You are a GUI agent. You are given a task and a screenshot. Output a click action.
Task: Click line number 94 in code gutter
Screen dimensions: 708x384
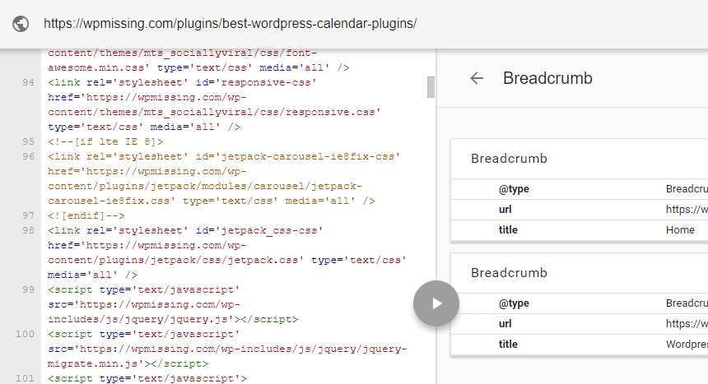[29, 82]
